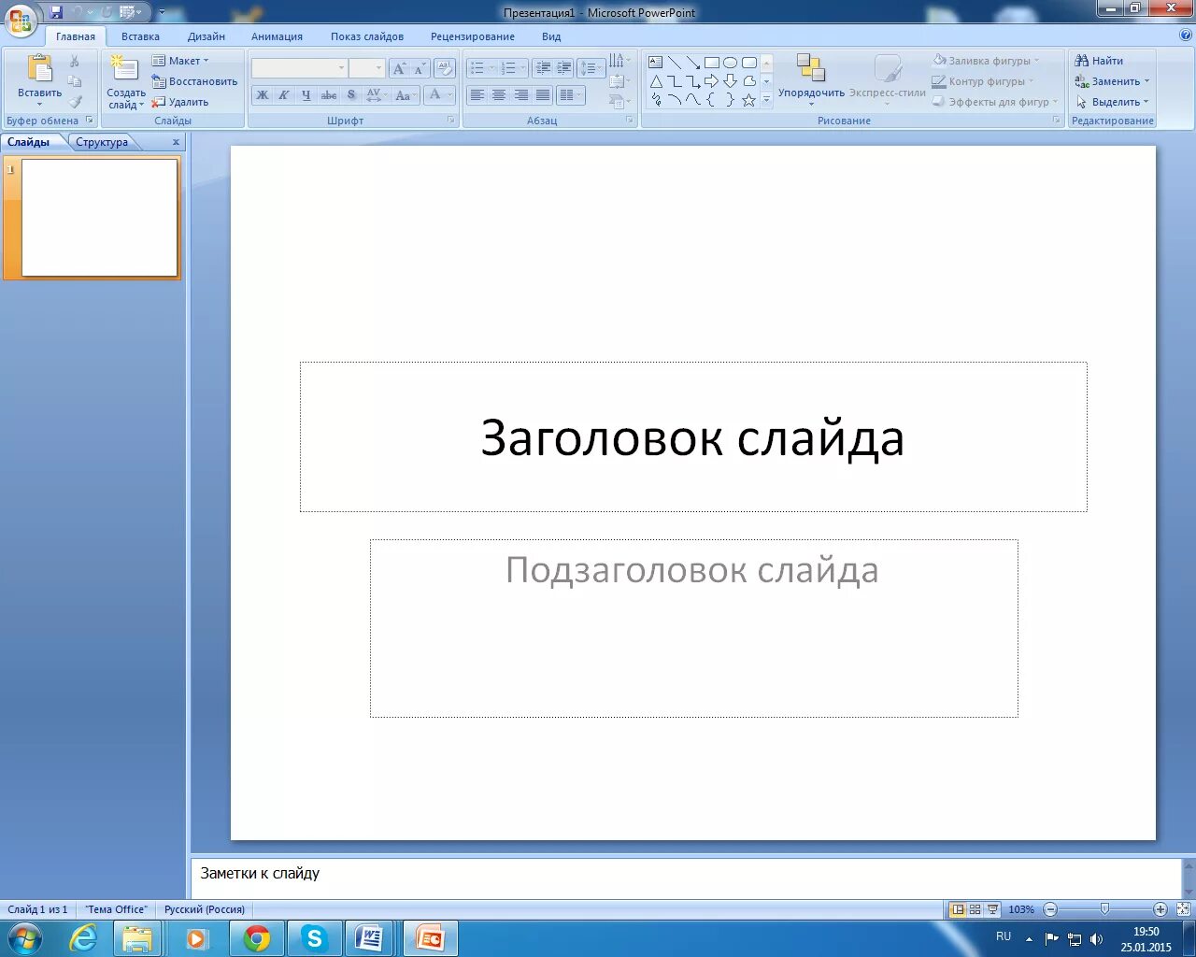Toggle bold (Ж) formatting
This screenshot has height=957, width=1196.
click(x=263, y=95)
